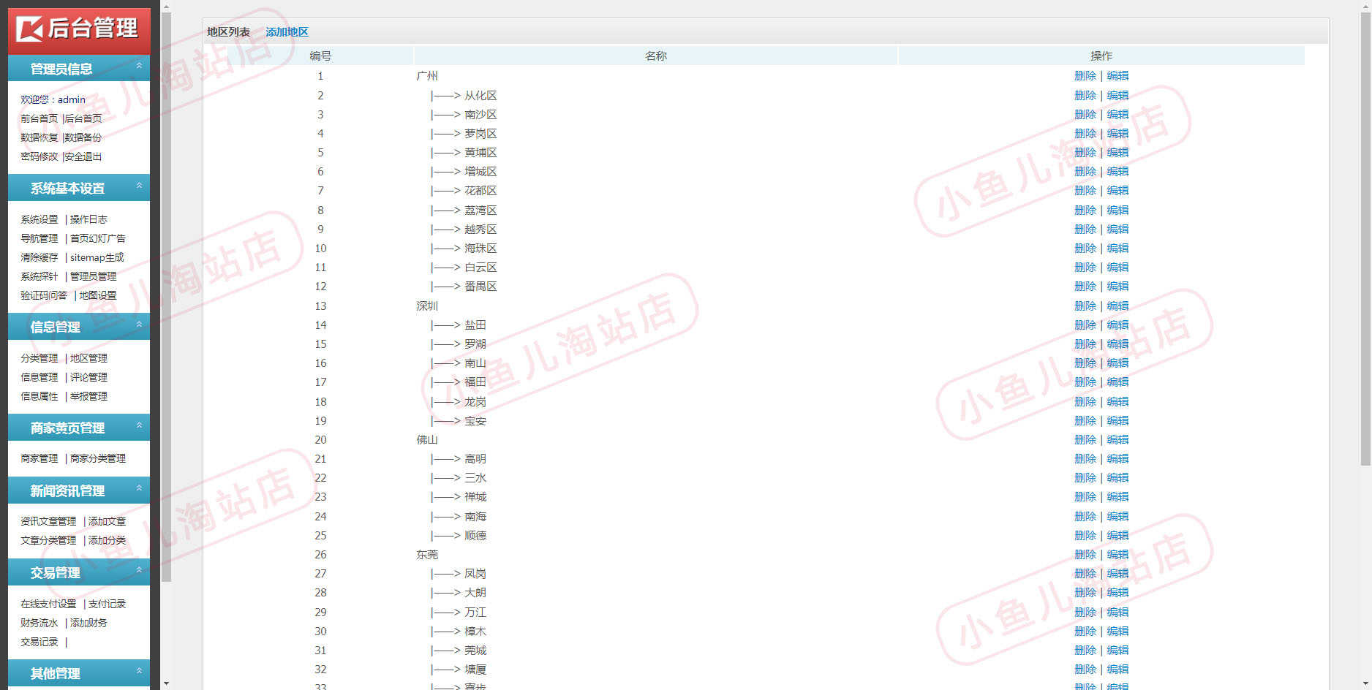The image size is (1372, 690).
Task: Click the main page vertical scrollbar
Action: 1365,238
